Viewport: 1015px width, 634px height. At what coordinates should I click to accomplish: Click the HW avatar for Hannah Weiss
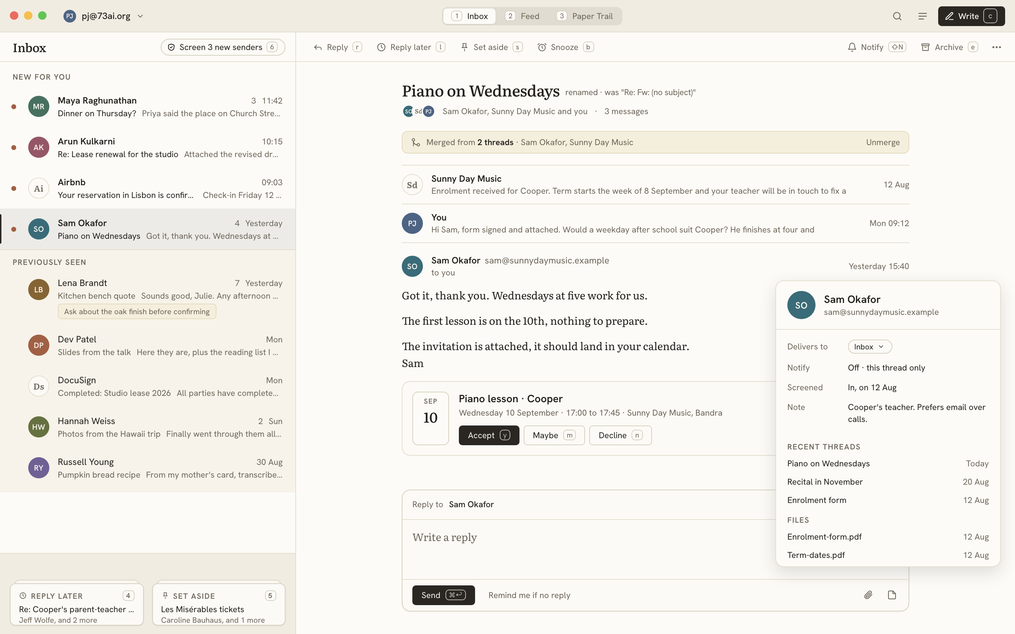(x=38, y=427)
